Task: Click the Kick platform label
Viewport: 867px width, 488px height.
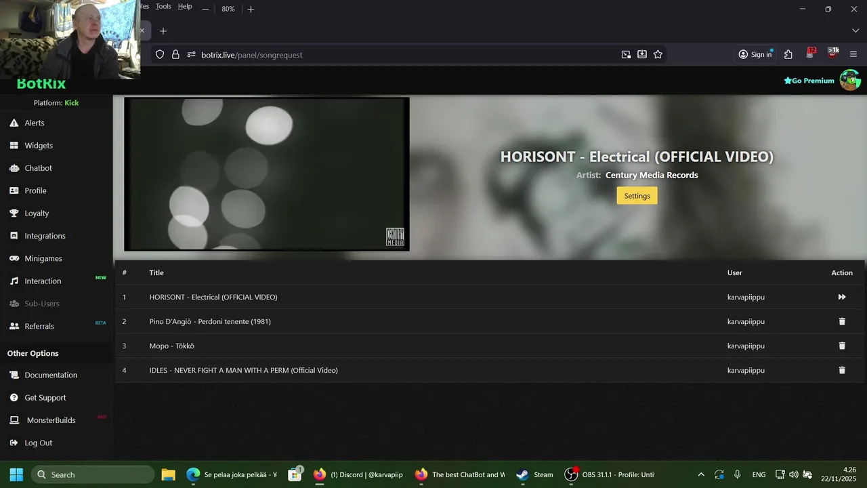Action: click(72, 103)
